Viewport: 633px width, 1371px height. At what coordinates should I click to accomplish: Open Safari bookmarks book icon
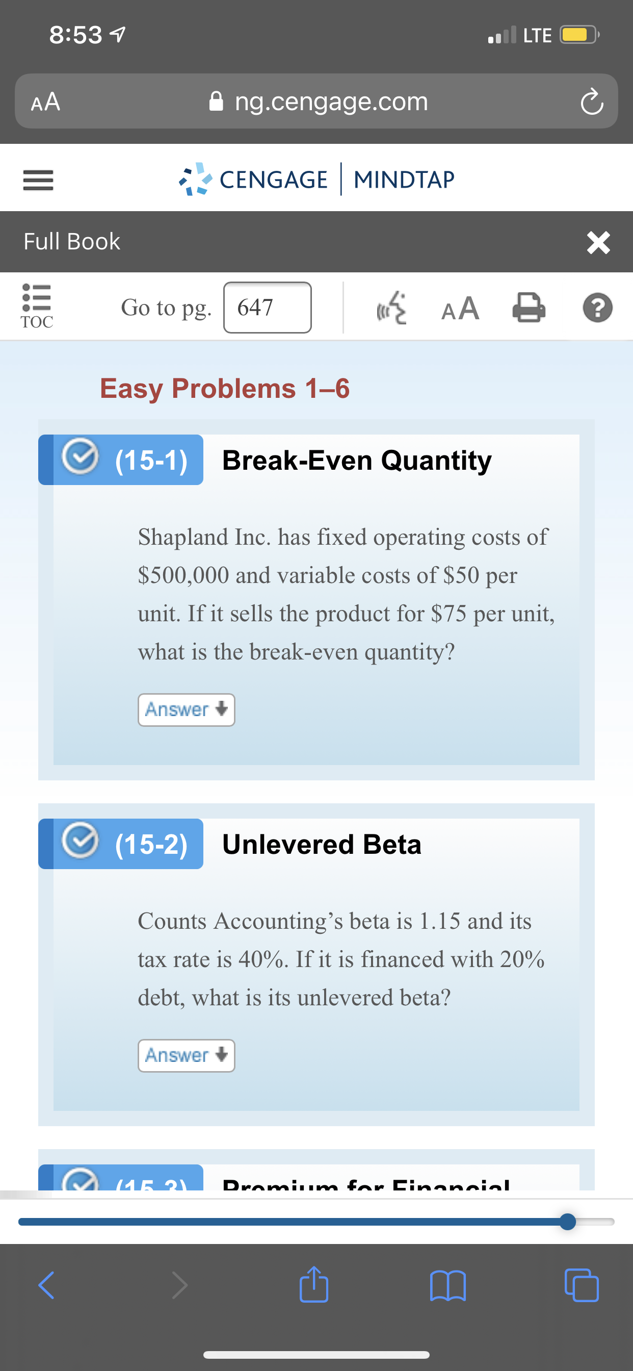coord(448,1286)
